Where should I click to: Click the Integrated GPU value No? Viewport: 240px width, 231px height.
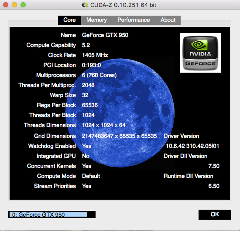point(86,156)
